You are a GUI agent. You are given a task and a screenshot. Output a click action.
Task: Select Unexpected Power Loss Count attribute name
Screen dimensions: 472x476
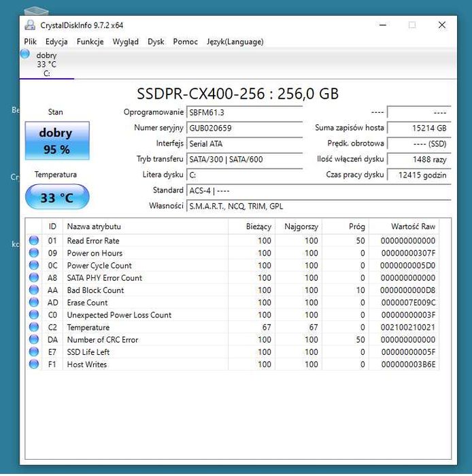119,315
